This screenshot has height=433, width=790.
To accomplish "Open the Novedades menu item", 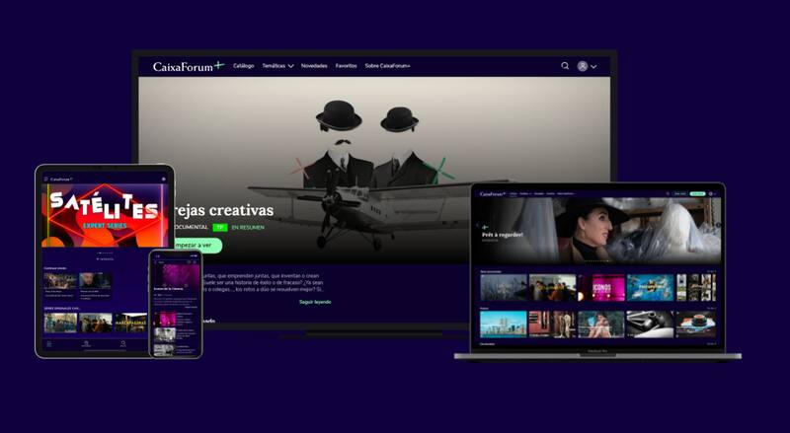I will tap(314, 66).
